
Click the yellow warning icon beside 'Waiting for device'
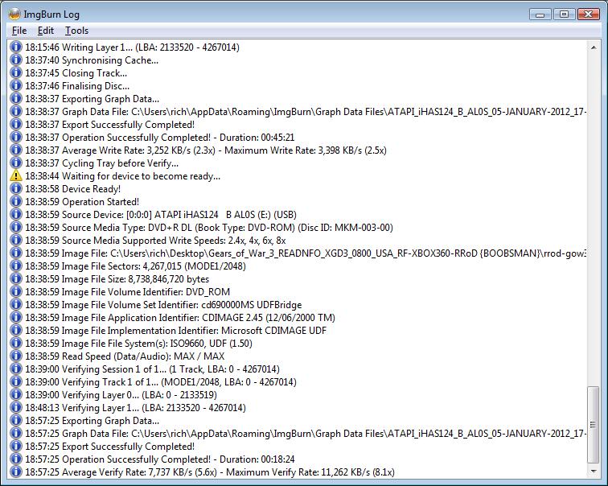pyautogui.click(x=15, y=176)
